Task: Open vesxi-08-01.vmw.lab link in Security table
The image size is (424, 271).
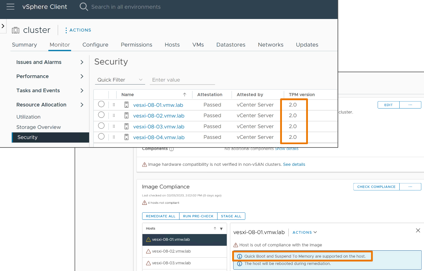Action: pyautogui.click(x=158, y=105)
